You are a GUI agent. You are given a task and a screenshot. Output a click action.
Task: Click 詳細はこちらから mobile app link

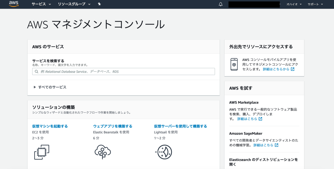276,69
